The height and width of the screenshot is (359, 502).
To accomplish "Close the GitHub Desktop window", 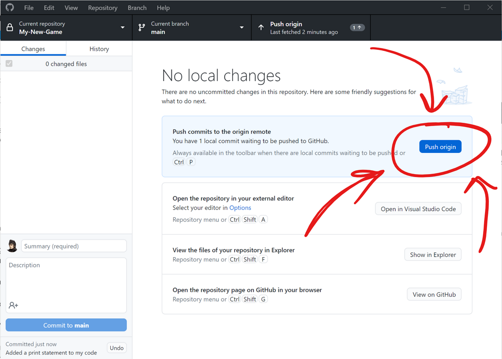I will pos(490,7).
